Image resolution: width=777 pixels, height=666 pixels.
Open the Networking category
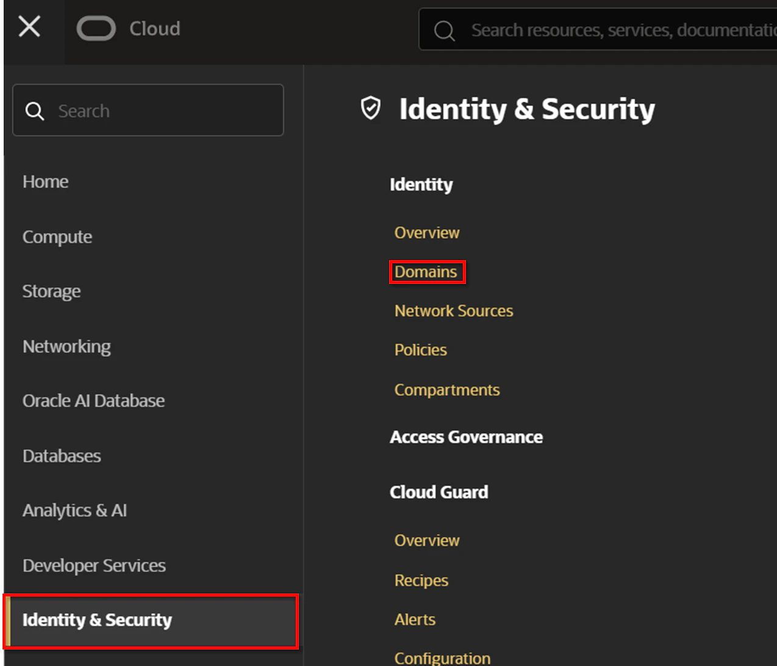(66, 346)
